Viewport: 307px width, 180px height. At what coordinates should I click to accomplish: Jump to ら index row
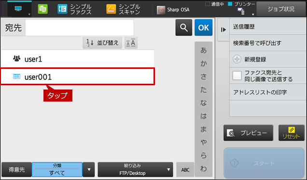[203, 155]
